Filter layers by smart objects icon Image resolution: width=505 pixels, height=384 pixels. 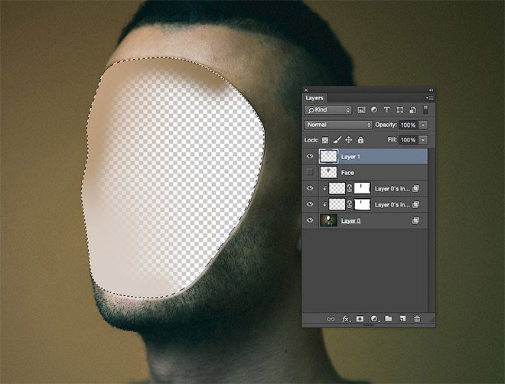tap(412, 109)
